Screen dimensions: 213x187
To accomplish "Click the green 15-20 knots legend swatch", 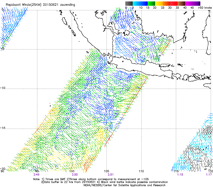I will pos(151,3).
